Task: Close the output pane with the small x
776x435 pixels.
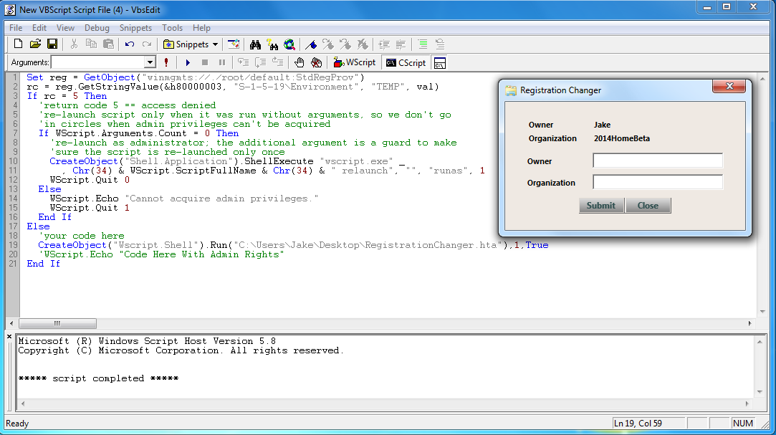Action: tap(9, 337)
